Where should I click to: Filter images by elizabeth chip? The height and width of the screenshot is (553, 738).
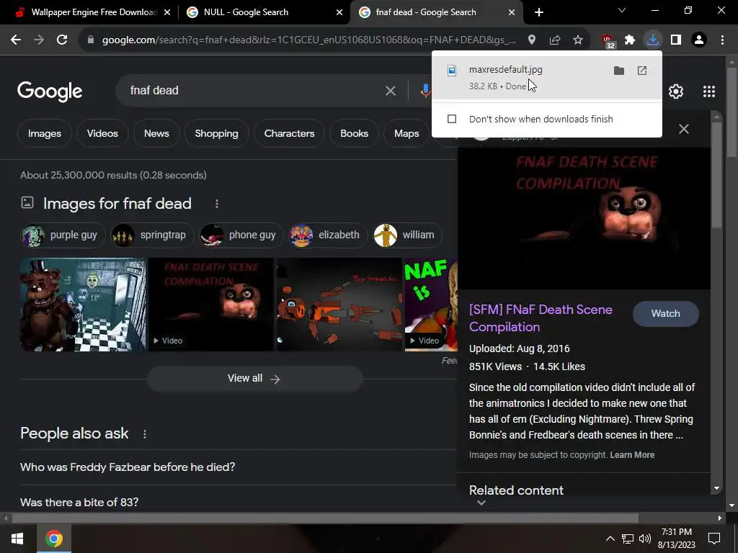[327, 235]
